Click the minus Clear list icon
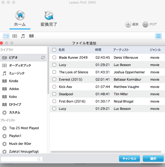 click(x=145, y=24)
